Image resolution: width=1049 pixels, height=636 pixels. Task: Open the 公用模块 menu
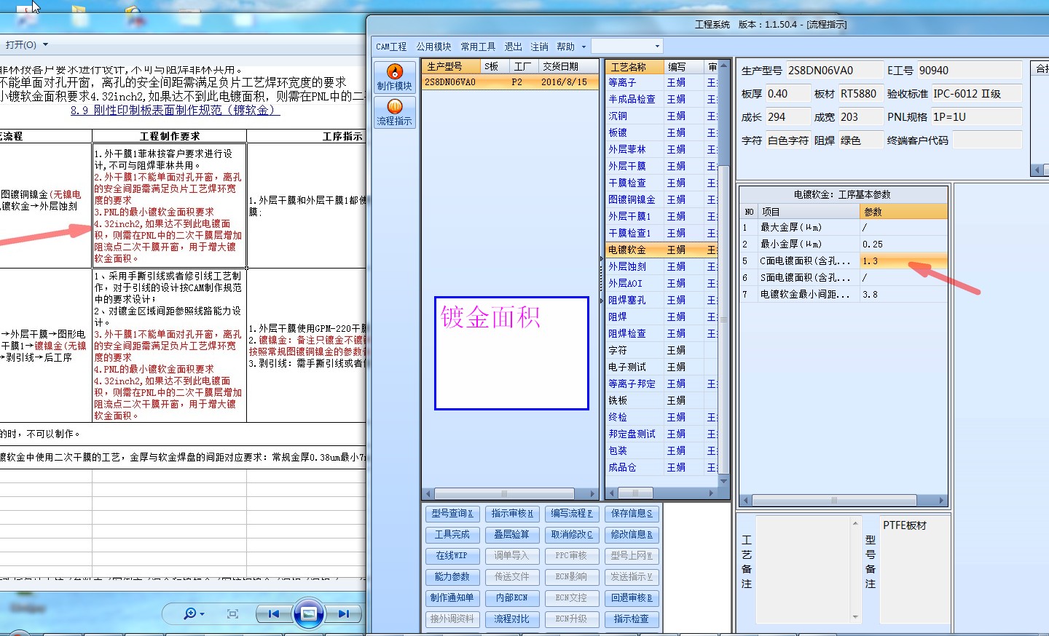tap(433, 47)
